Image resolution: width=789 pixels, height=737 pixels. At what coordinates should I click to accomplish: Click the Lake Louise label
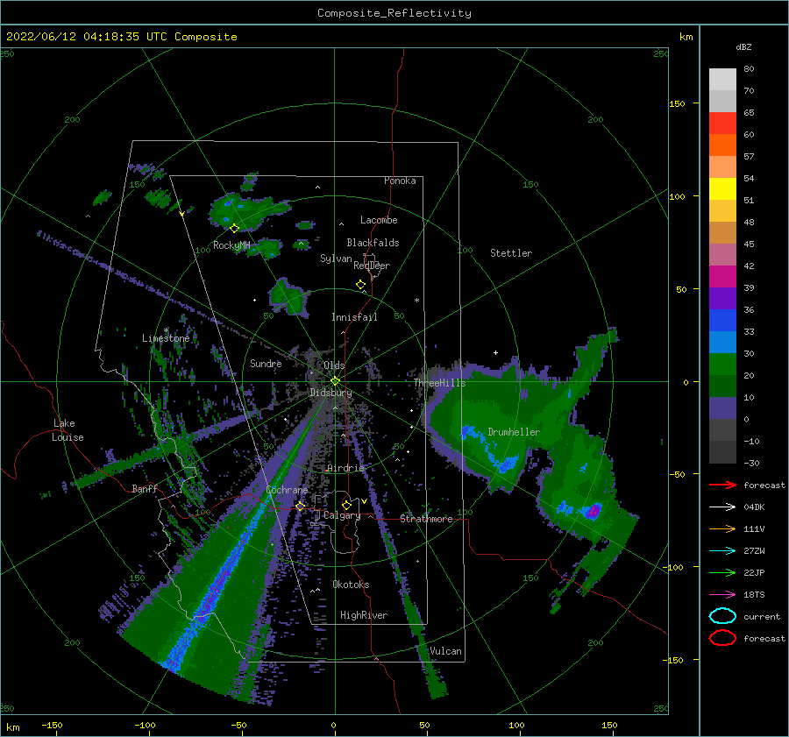[68, 430]
